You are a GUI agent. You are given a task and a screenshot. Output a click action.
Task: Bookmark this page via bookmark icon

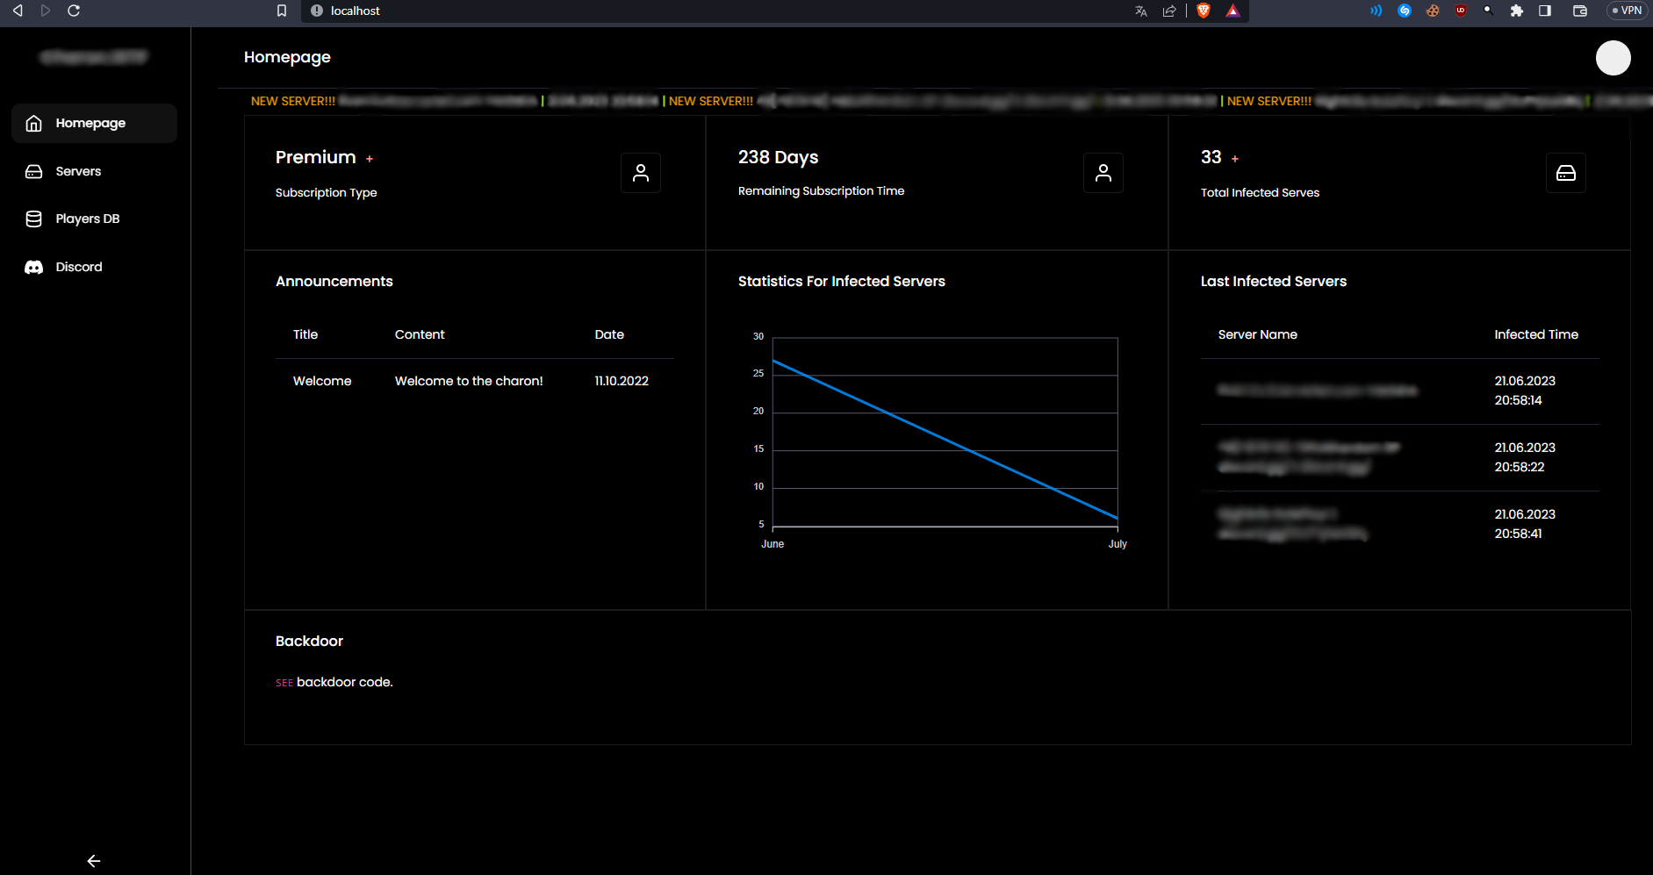[282, 11]
